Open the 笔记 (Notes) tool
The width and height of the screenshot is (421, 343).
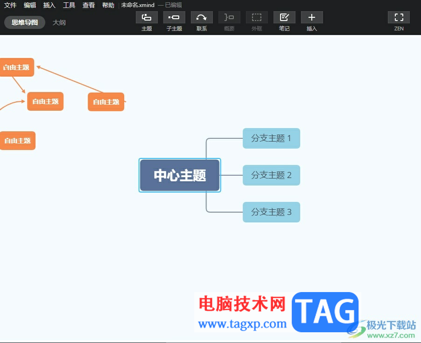284,17
